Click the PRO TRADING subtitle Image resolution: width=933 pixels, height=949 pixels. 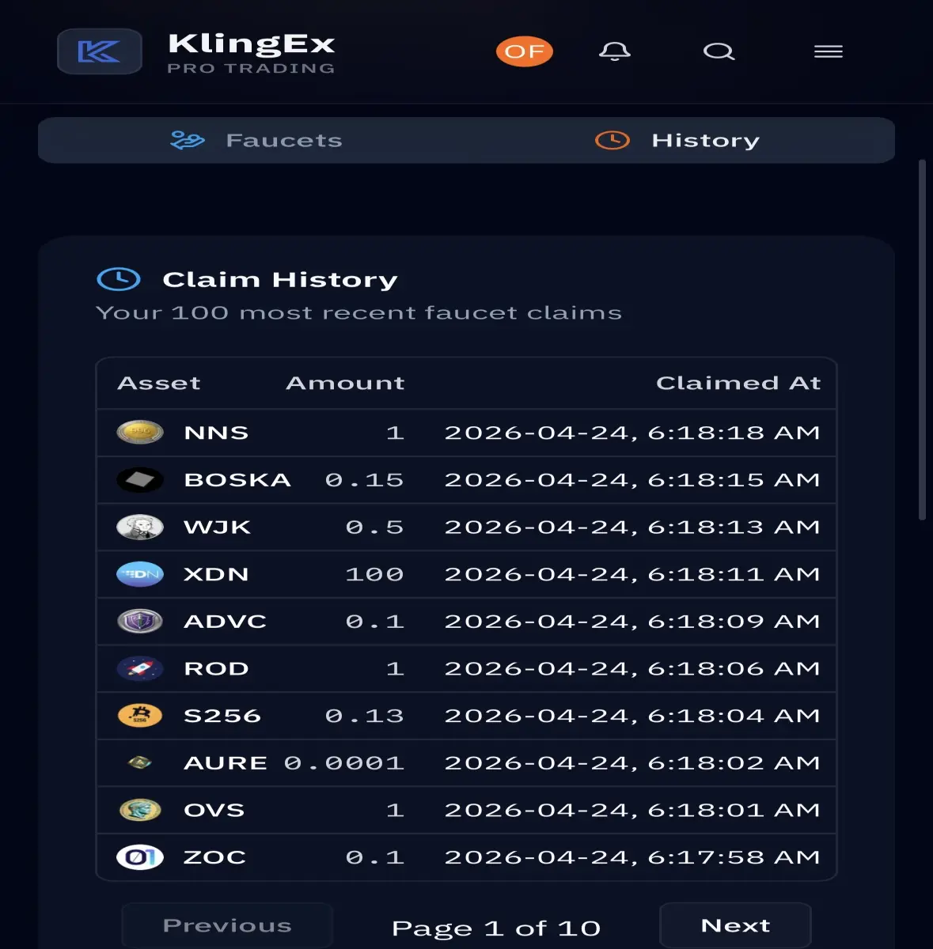tap(251, 69)
